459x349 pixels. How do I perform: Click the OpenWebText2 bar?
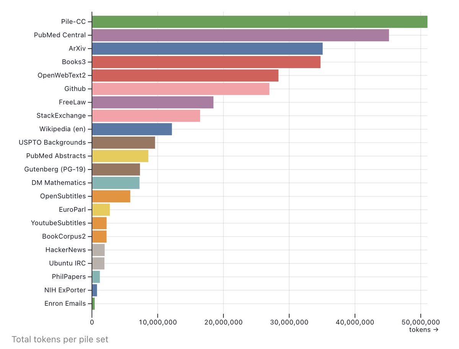click(184, 75)
